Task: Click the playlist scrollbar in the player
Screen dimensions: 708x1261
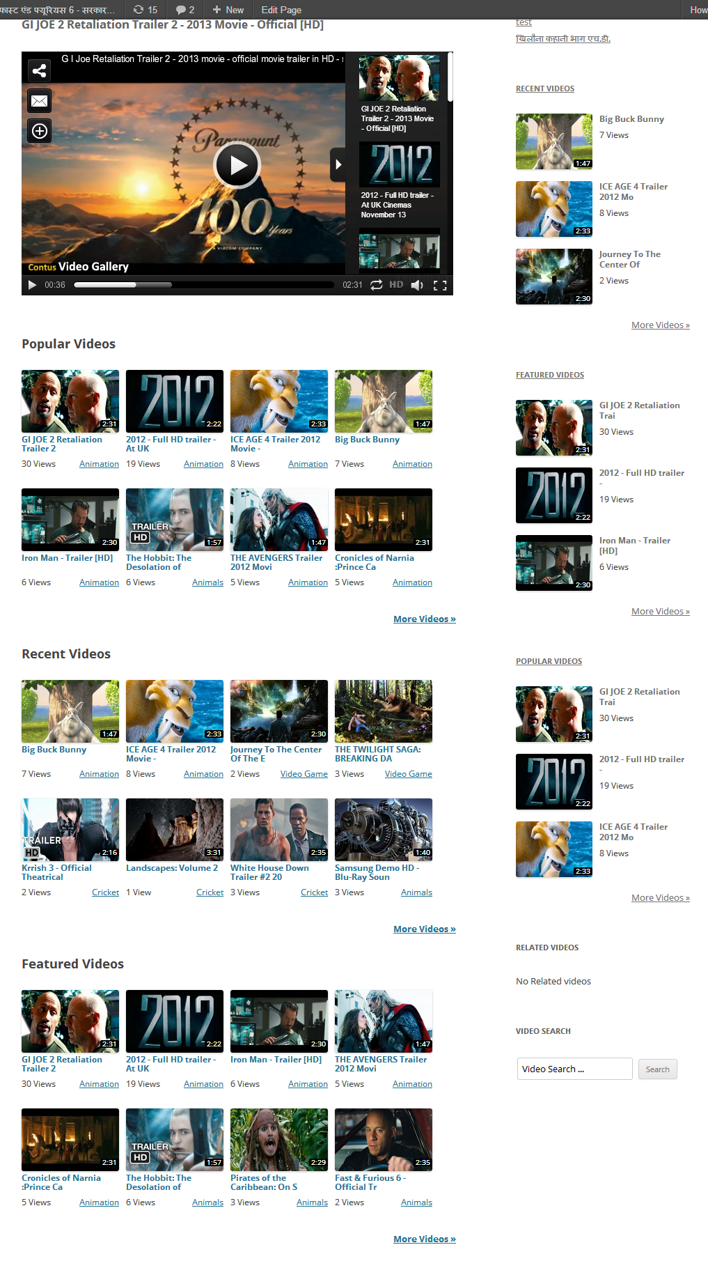Action: click(x=450, y=77)
